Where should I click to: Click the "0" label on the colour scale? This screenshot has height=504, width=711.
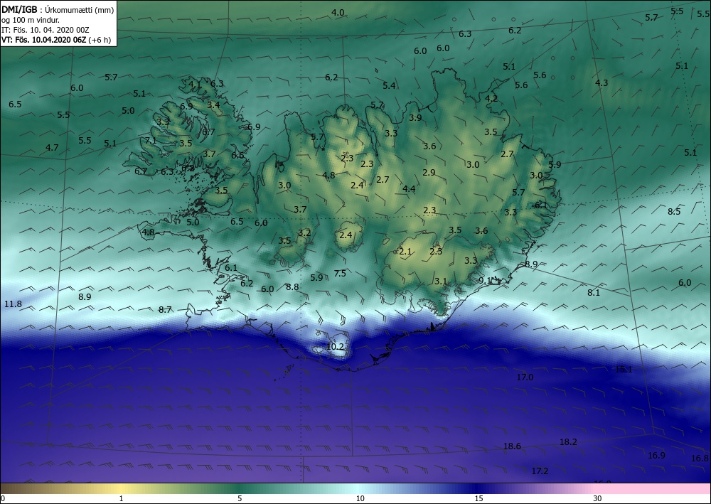pos(3,499)
